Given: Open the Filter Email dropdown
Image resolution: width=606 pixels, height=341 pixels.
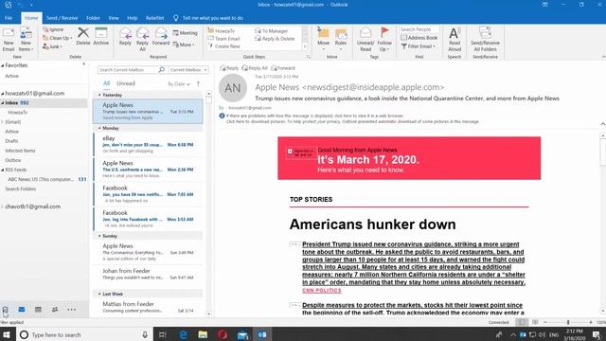Looking at the screenshot, I should click(x=419, y=46).
